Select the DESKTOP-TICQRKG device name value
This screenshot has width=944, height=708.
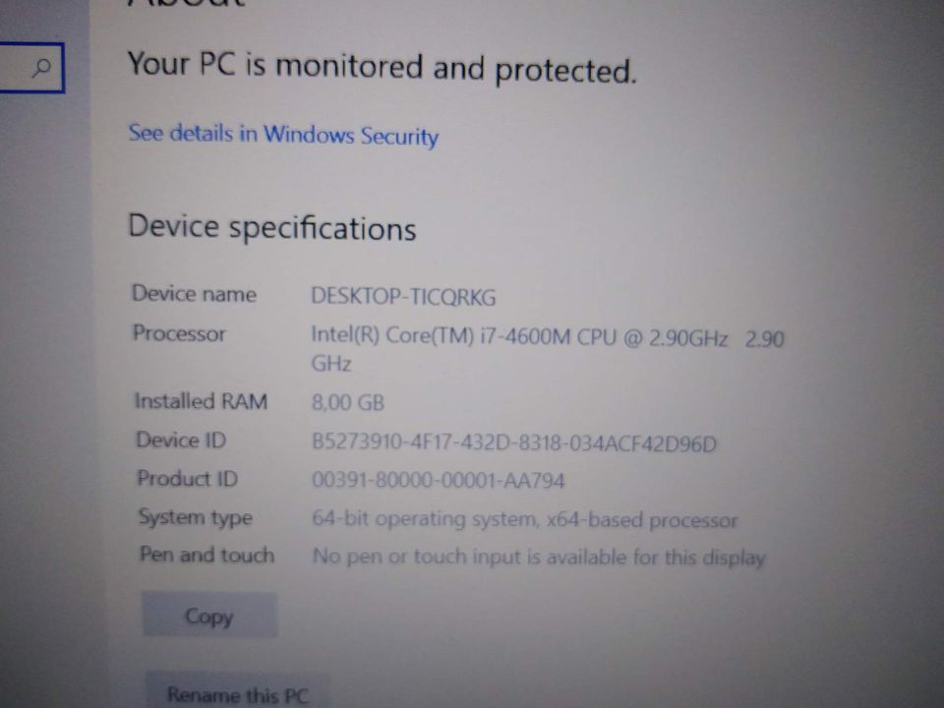coord(403,296)
